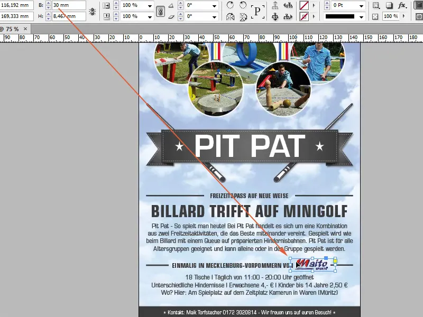Viewport: 423px width, 317px height.
Task: Click the horizontal ruler at the 100 mark
Action: click(293, 38)
